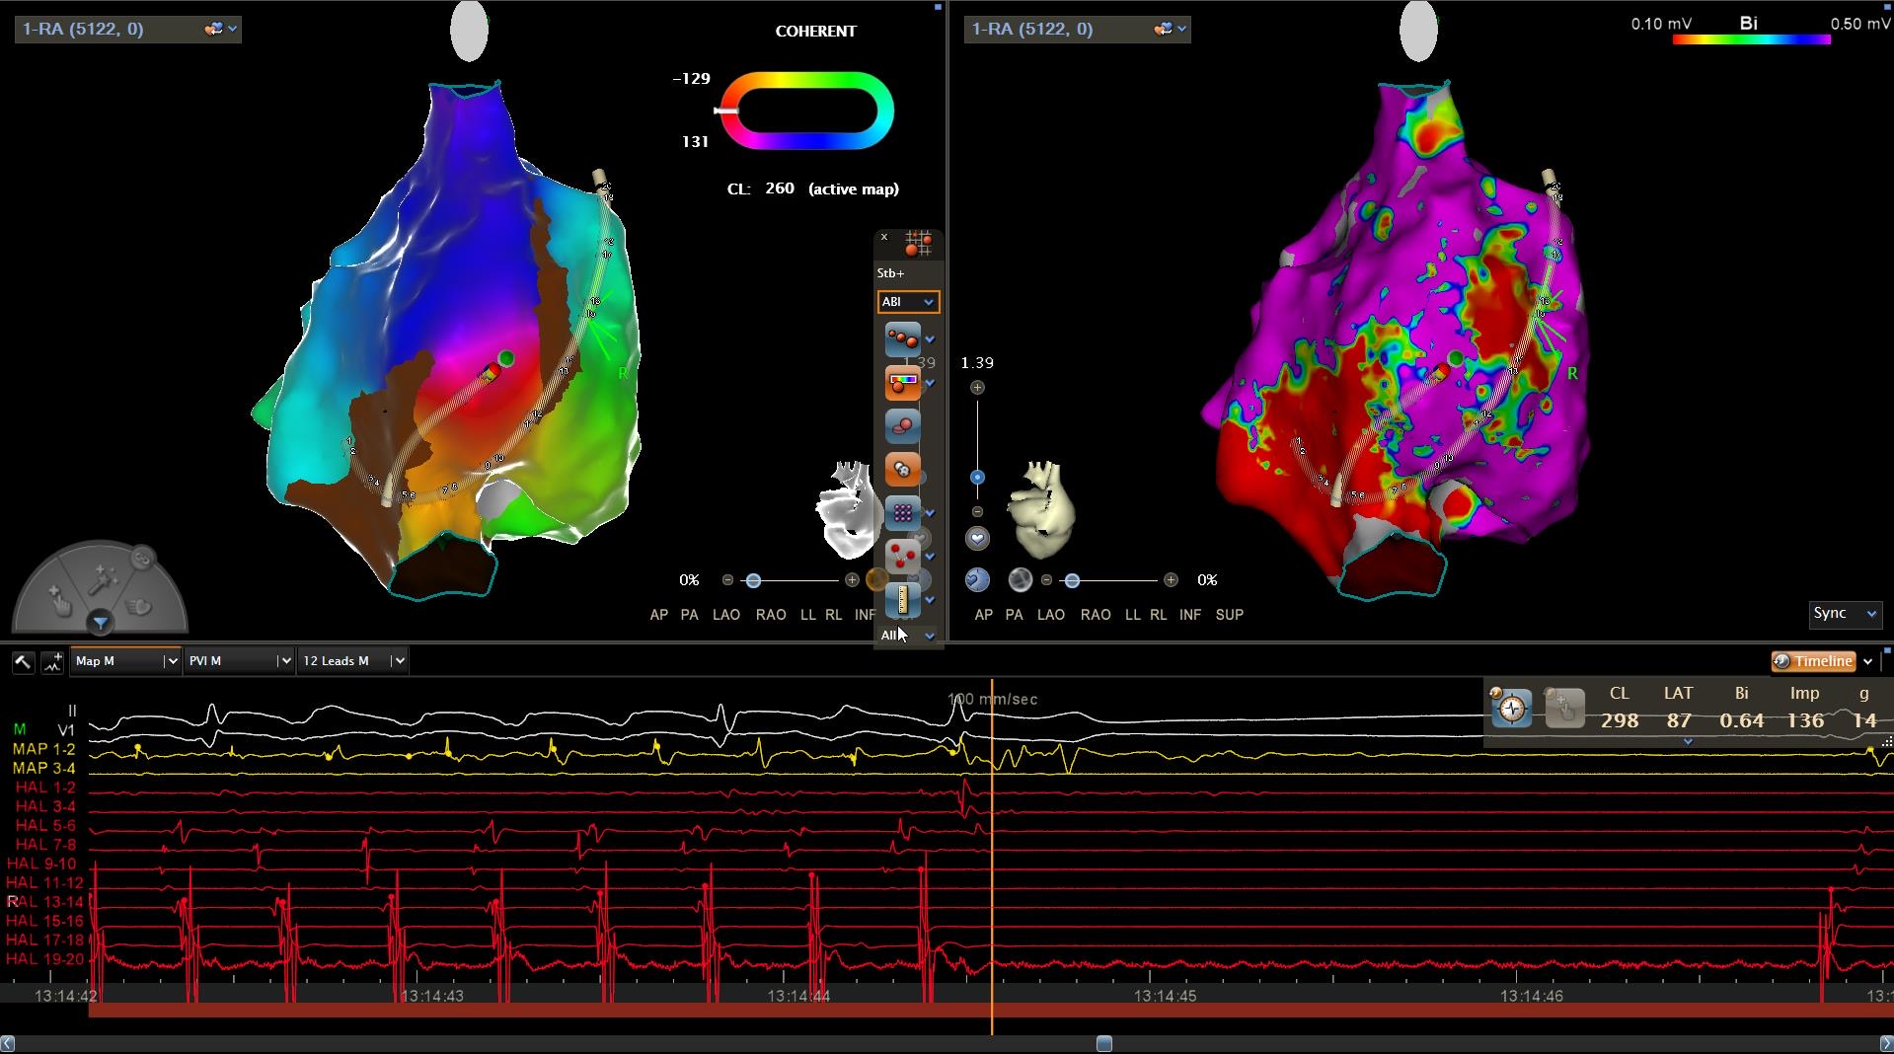1894x1054 pixels.
Task: Click the rainbow color bar point icon
Action: coord(902,383)
